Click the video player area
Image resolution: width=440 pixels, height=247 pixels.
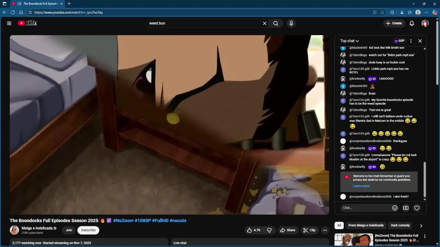click(x=169, y=125)
